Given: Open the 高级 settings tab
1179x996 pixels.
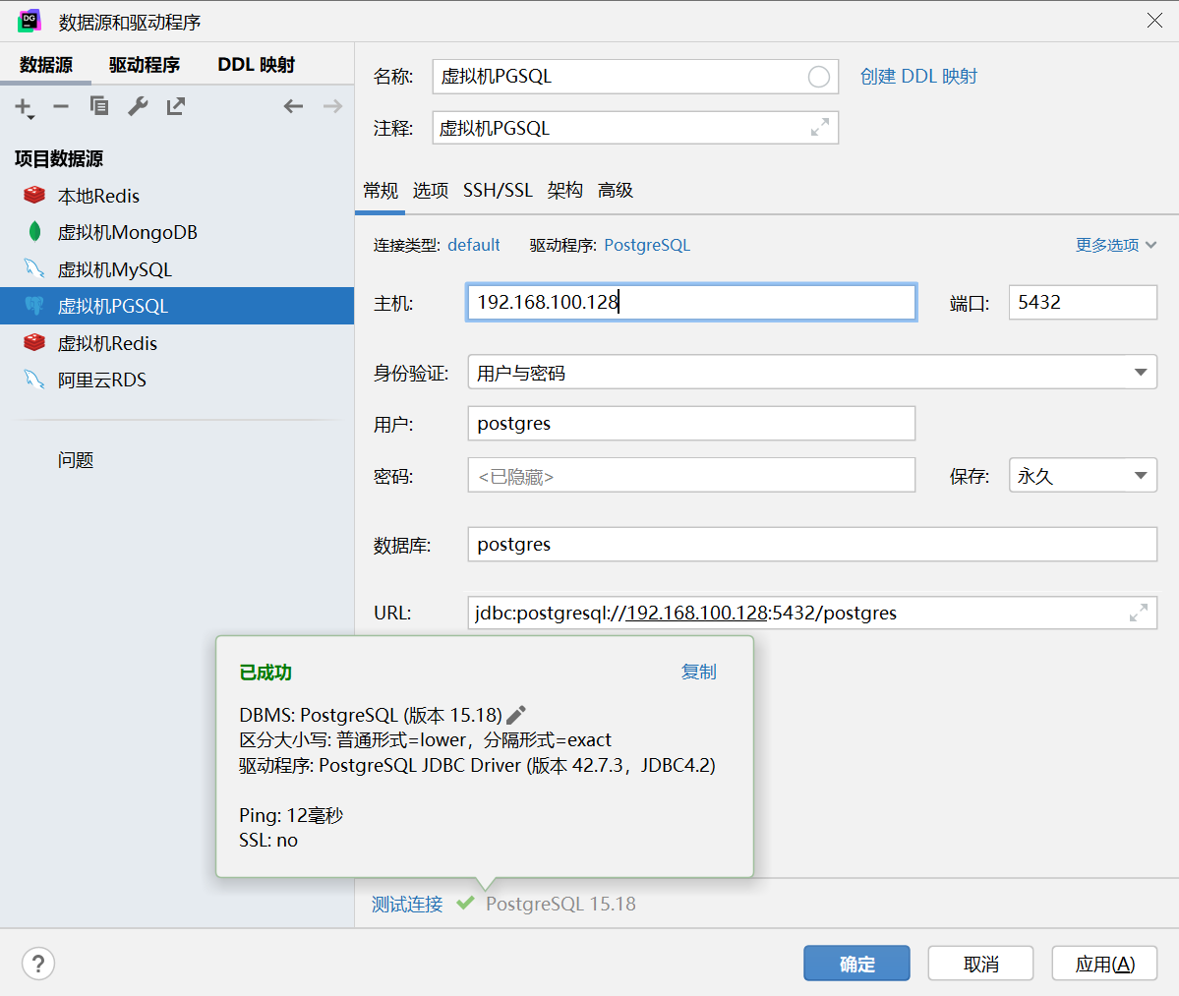Looking at the screenshot, I should (615, 190).
